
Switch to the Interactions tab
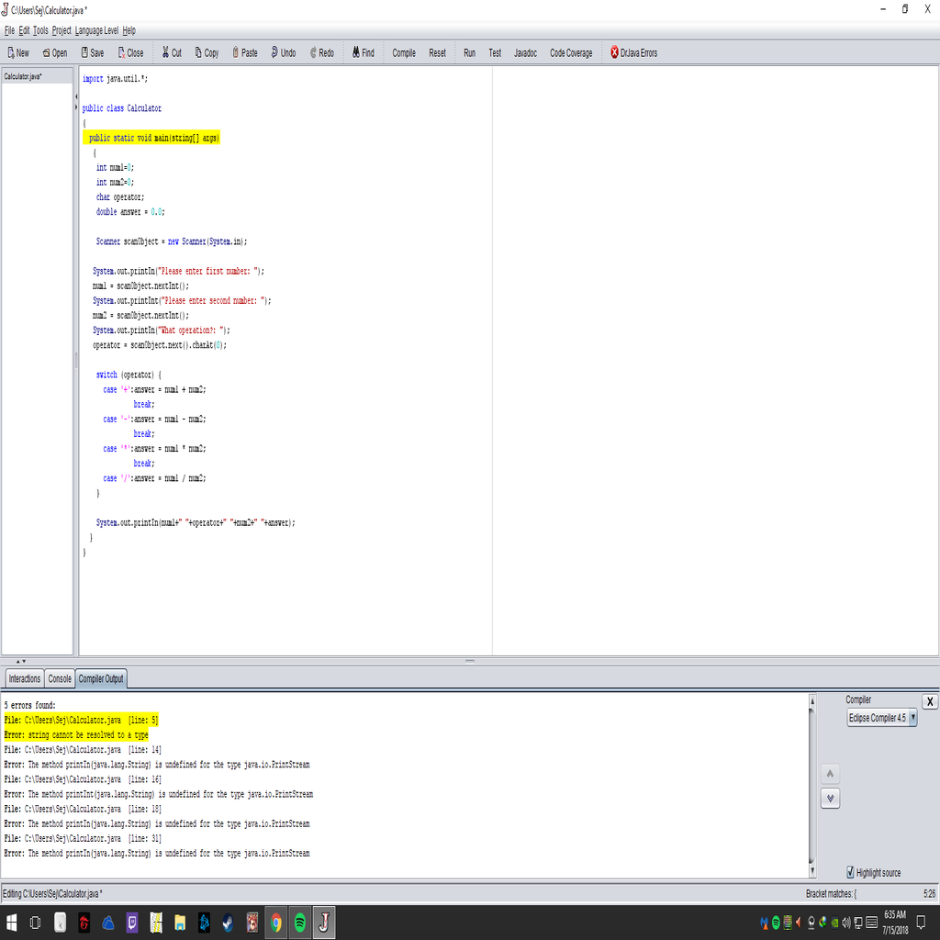pyautogui.click(x=23, y=678)
